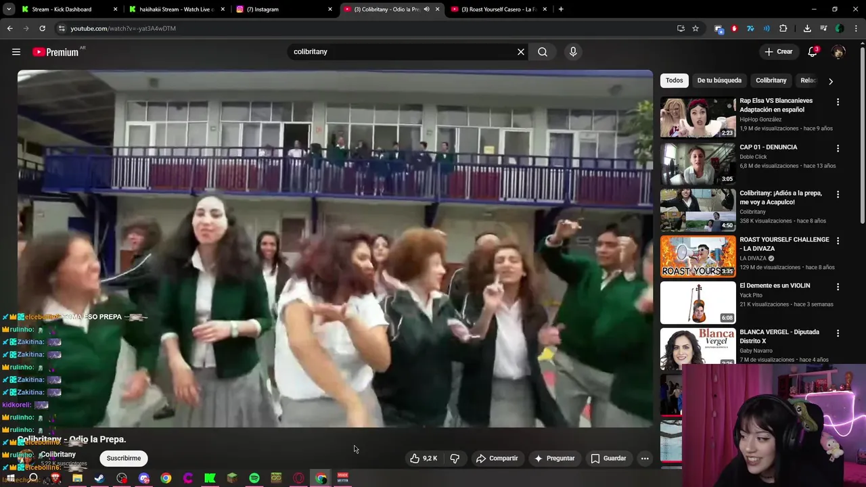View site information icon in address bar
The height and width of the screenshot is (487, 866).
62,28
